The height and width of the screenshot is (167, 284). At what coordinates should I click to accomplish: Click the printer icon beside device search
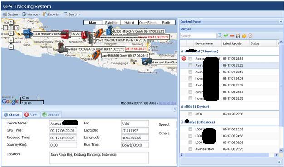pyautogui.click(x=238, y=36)
